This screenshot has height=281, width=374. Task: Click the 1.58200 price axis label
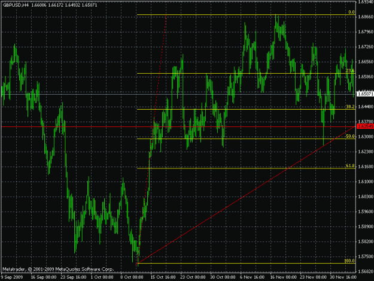(366, 241)
